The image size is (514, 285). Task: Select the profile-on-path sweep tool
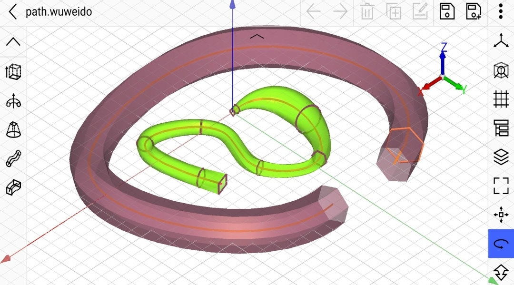pos(13,187)
